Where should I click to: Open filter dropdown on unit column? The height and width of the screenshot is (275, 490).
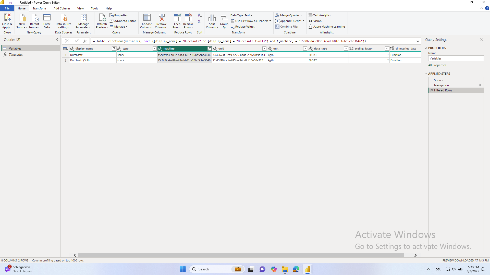click(305, 49)
